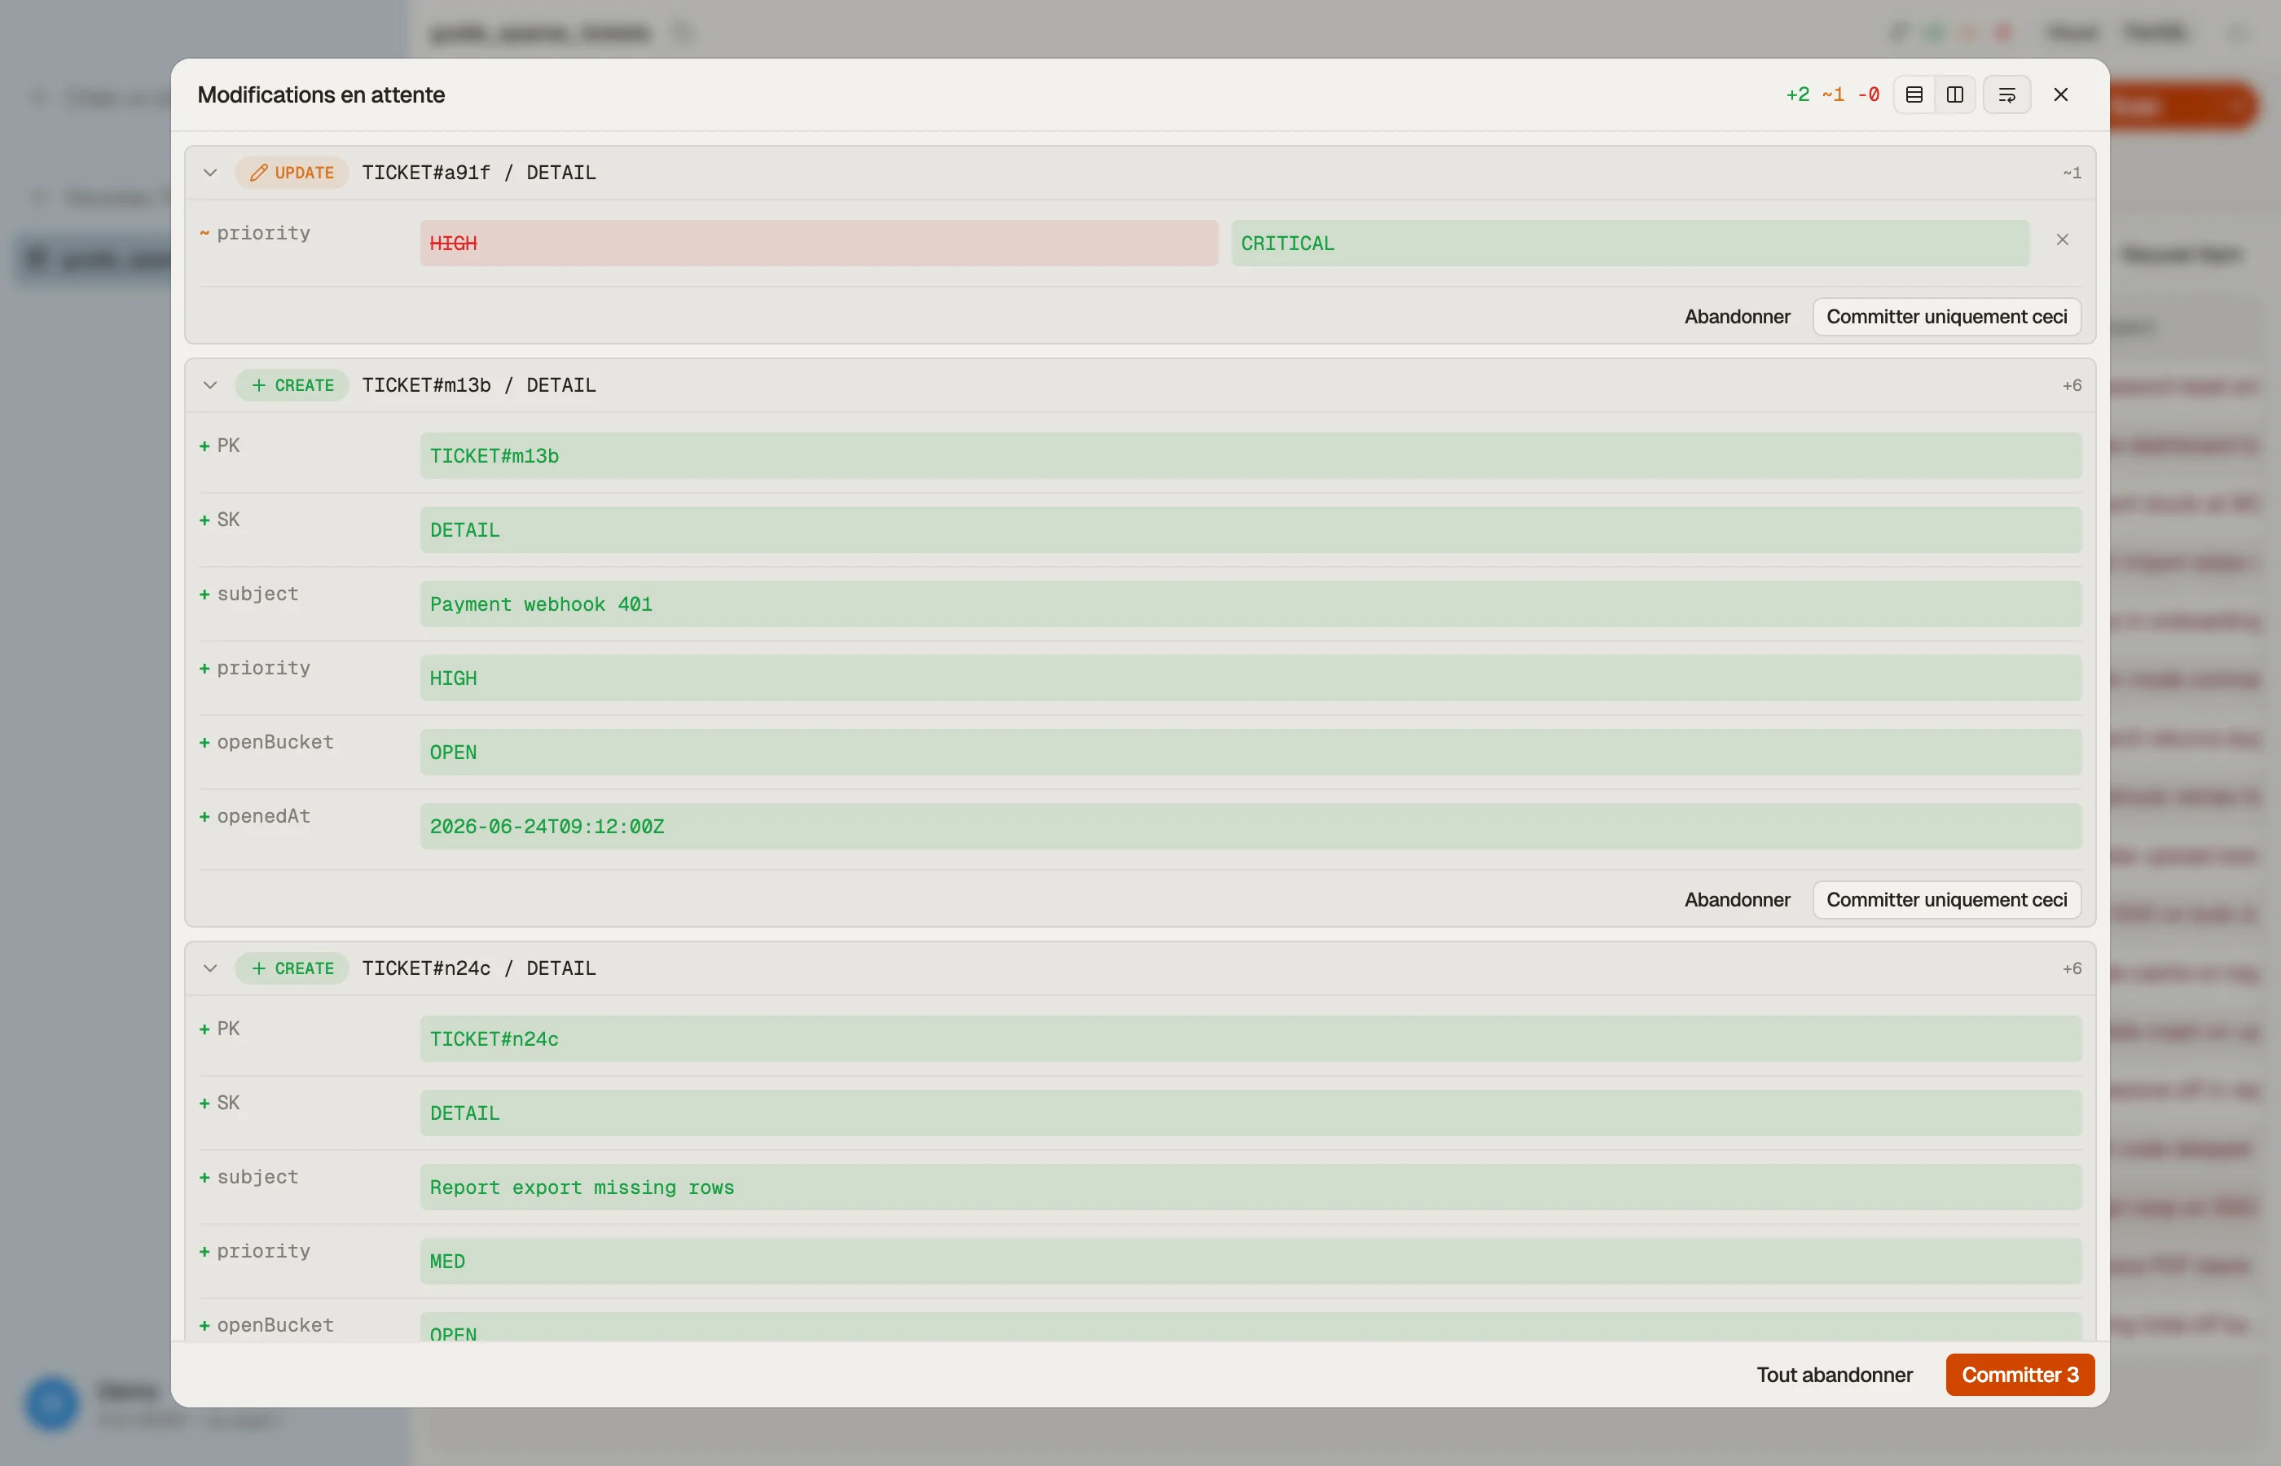Close the Modifications en attente dialog
Image resolution: width=2281 pixels, height=1466 pixels.
(x=2061, y=95)
